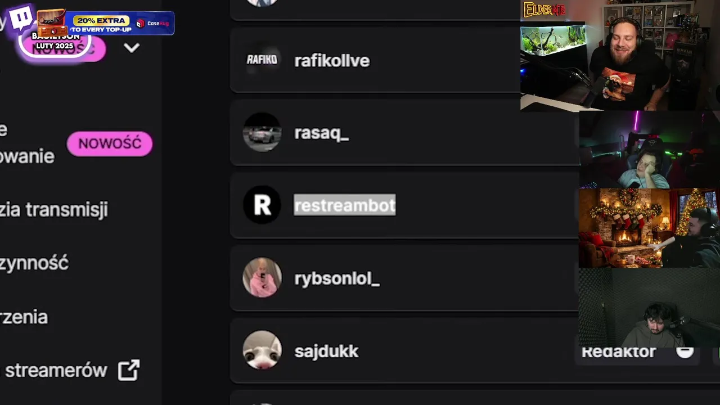720x405 pixels.
Task: Click the Twitch logo icon
Action: point(21,18)
